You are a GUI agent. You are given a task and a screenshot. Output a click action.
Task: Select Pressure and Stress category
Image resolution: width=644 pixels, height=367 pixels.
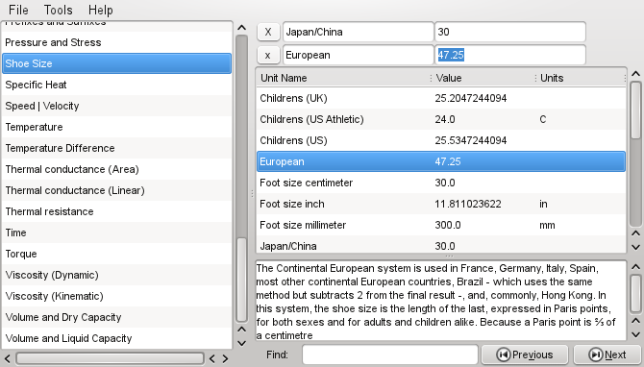point(116,42)
